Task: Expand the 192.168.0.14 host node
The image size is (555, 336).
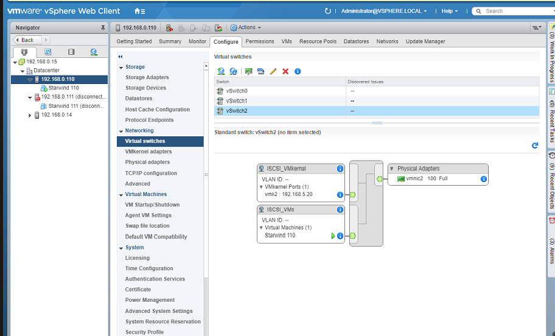Action: [30, 116]
